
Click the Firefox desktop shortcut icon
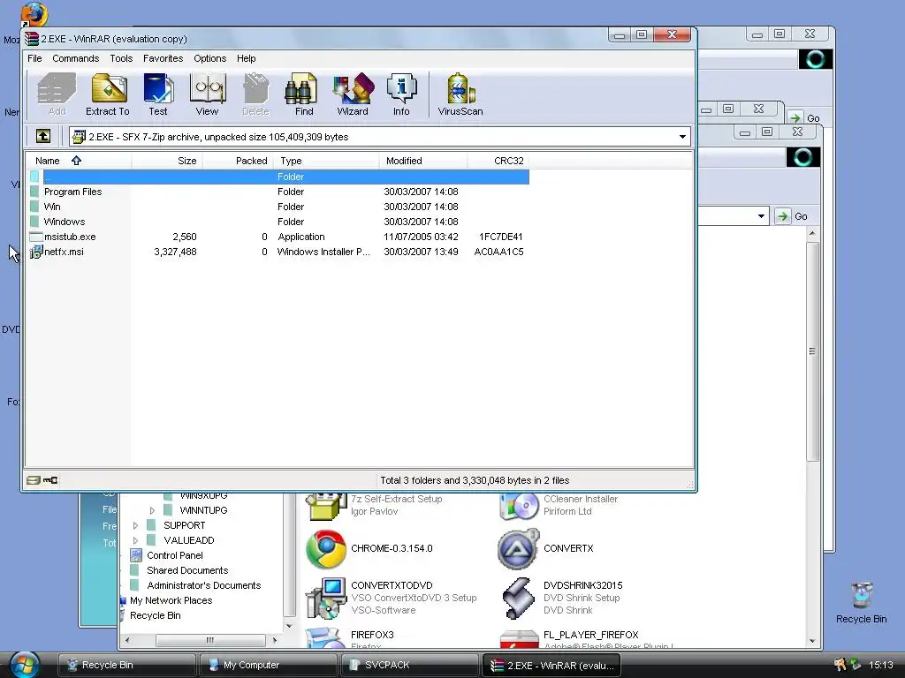click(x=34, y=14)
